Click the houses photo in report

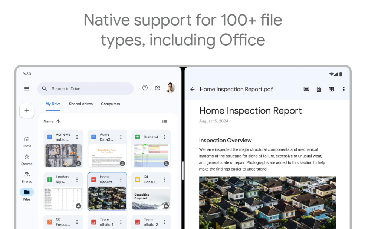(267, 203)
